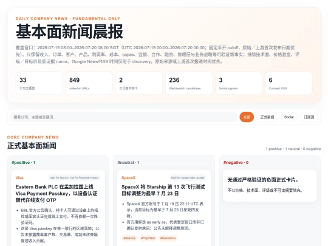Click the EBL 官方公告确认 bullet point

click(x=60, y=216)
